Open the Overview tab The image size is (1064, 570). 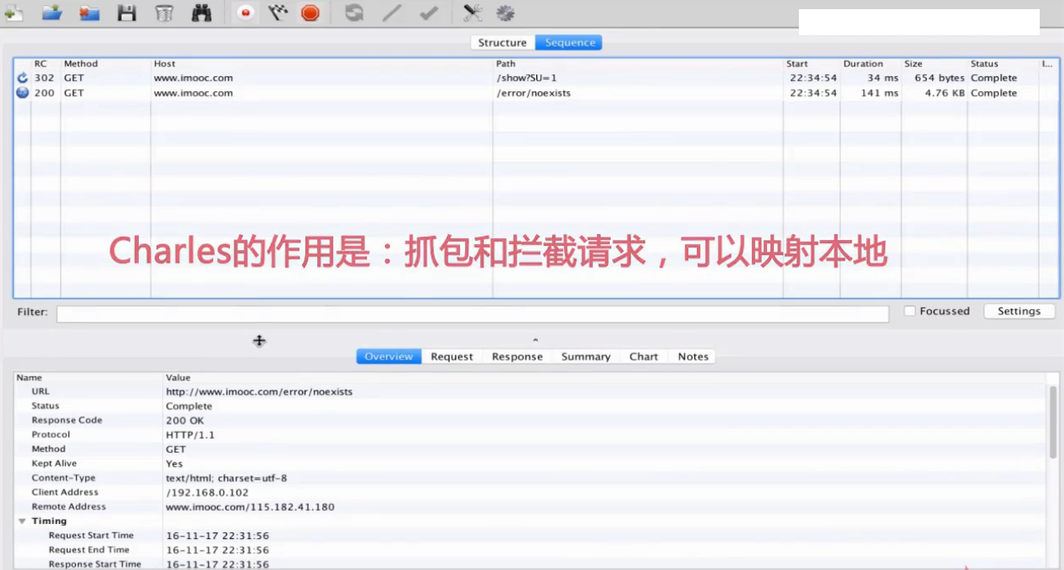coord(389,356)
